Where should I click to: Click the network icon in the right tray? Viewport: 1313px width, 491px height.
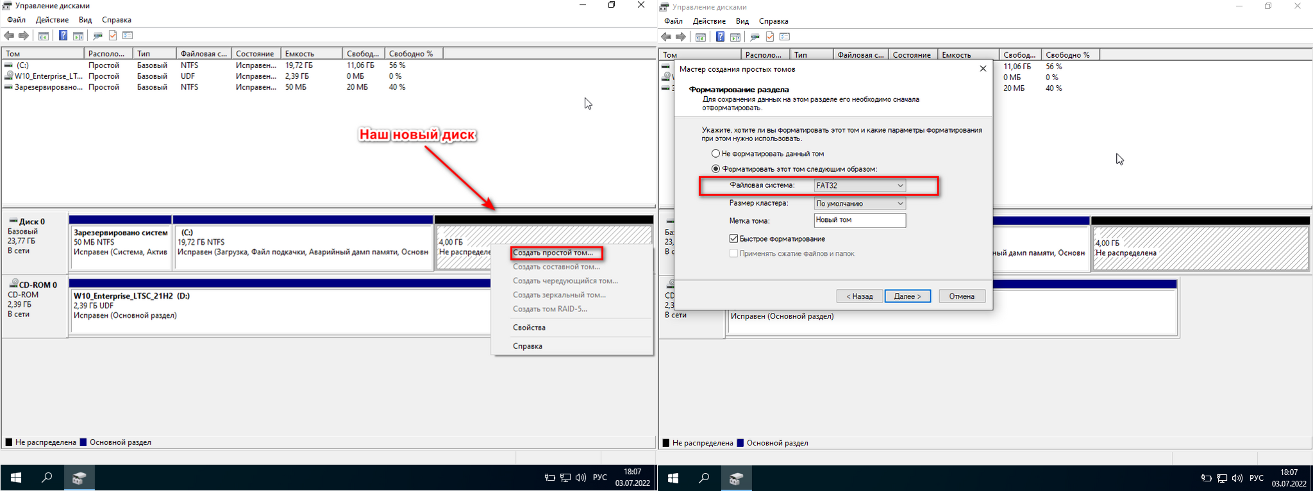(1222, 478)
